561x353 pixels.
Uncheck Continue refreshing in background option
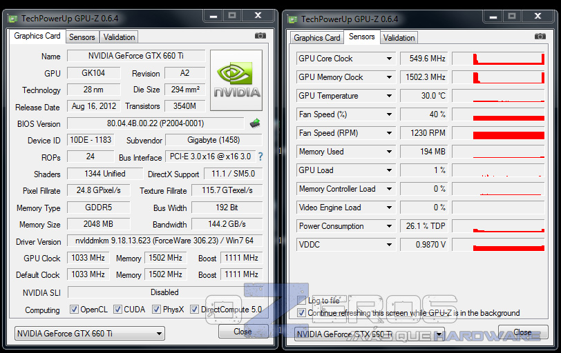tap(301, 312)
